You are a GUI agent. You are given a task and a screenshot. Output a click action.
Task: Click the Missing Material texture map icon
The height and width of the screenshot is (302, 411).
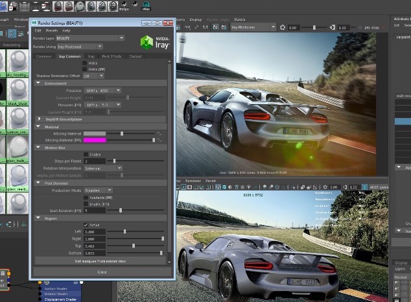(x=160, y=134)
